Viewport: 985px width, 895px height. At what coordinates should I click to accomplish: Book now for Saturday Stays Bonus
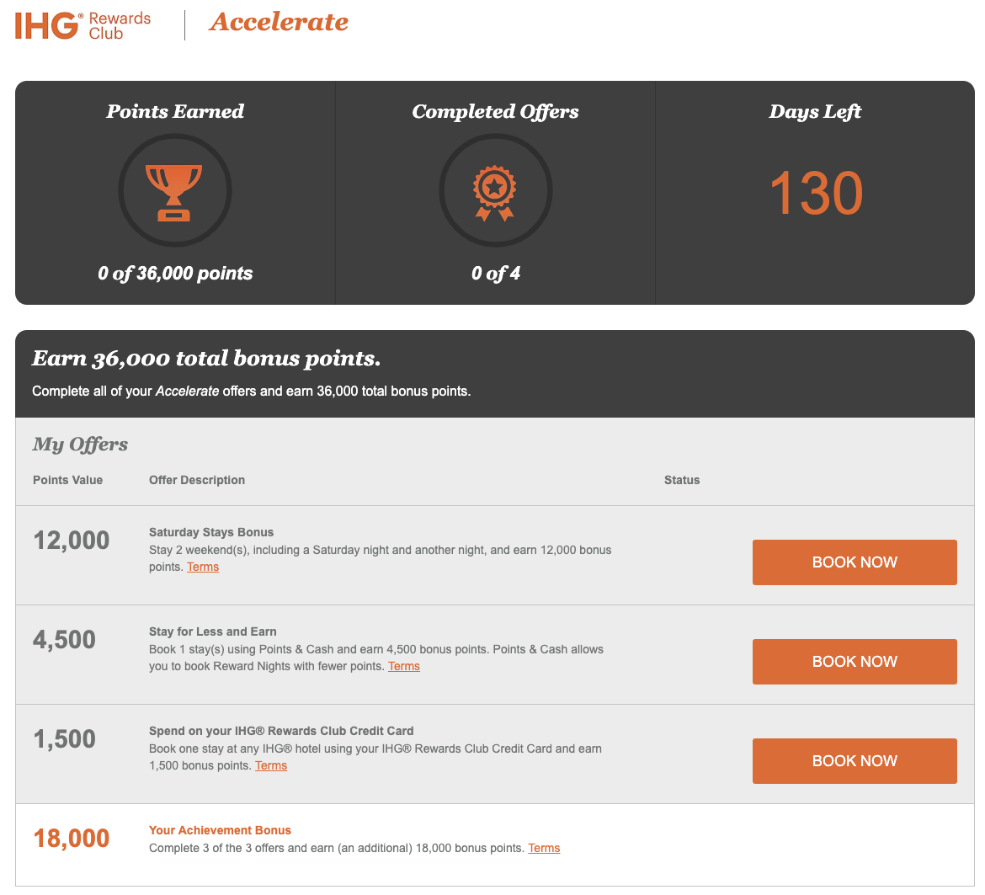click(x=855, y=562)
